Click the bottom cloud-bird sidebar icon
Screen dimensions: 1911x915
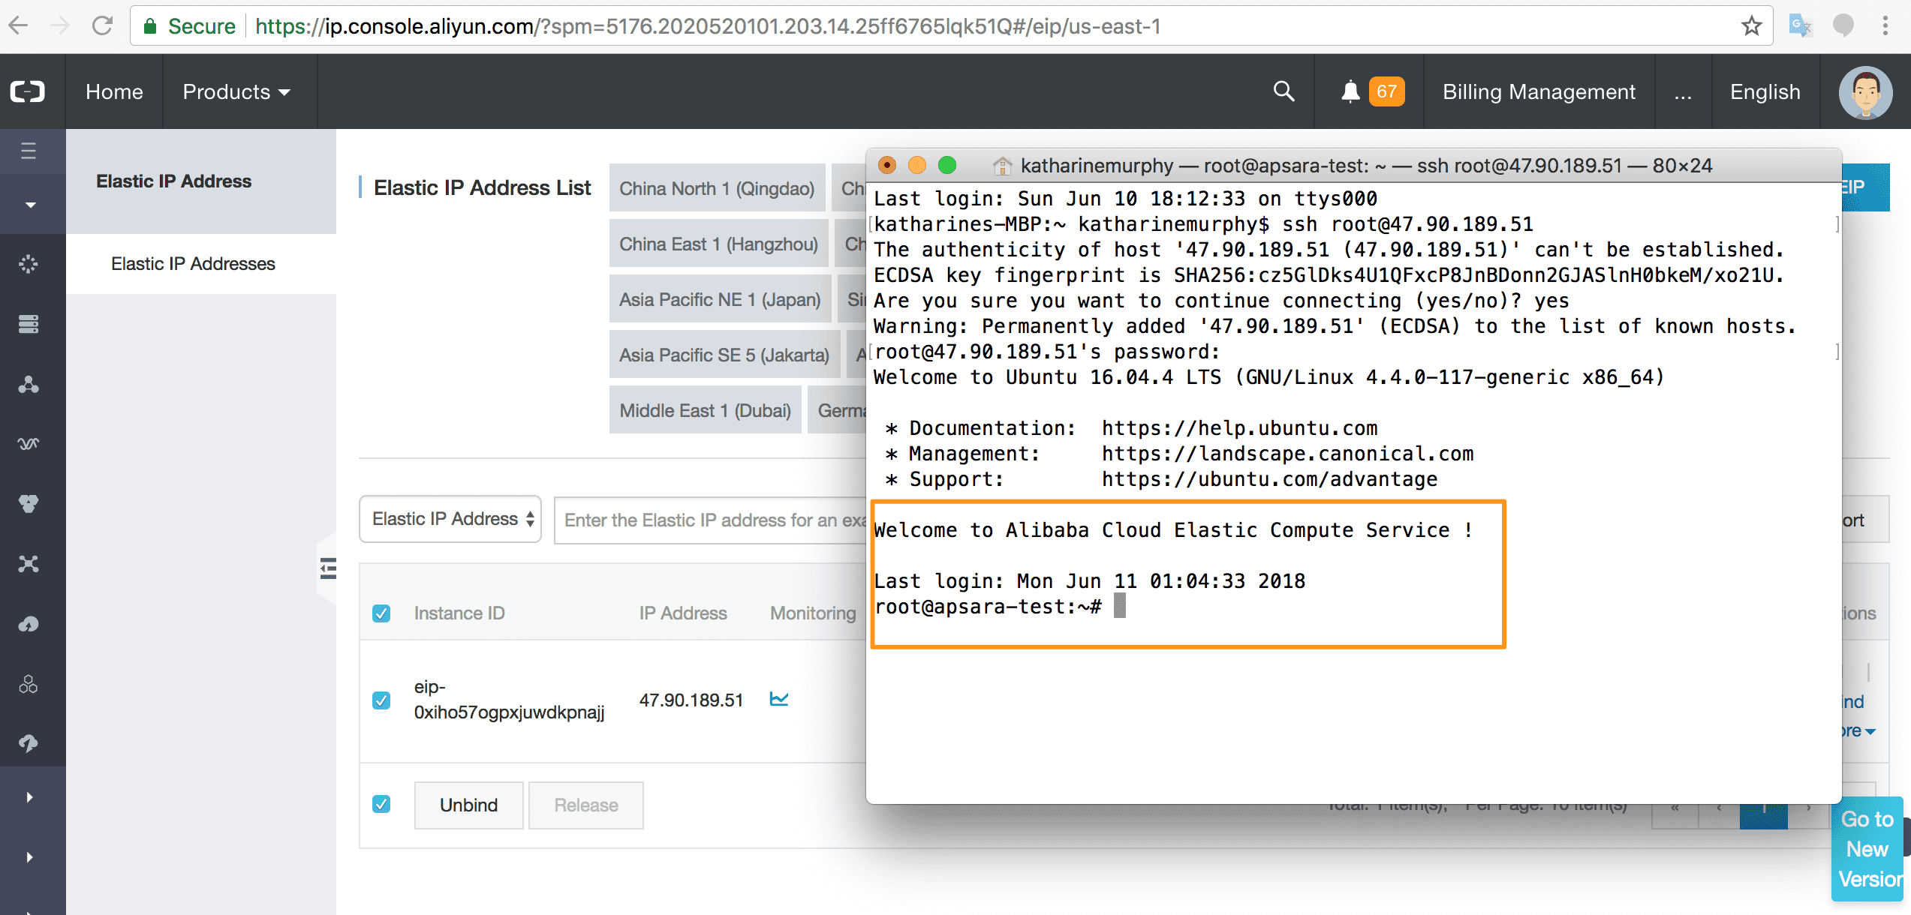pos(29,743)
